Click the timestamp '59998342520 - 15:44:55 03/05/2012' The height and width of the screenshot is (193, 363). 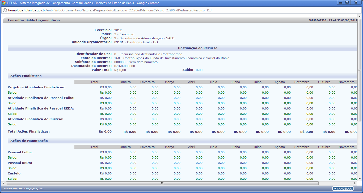pos(333,20)
